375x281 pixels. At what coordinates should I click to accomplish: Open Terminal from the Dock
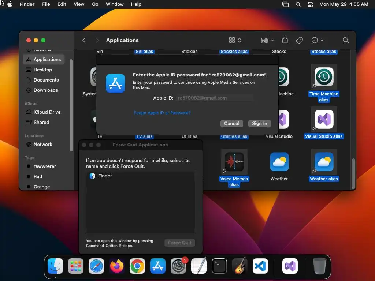click(219, 266)
